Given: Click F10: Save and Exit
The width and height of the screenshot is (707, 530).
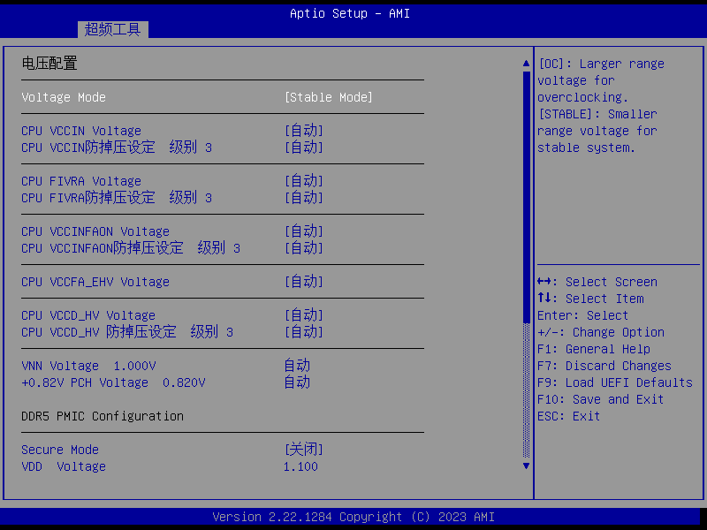Looking at the screenshot, I should coord(600,399).
